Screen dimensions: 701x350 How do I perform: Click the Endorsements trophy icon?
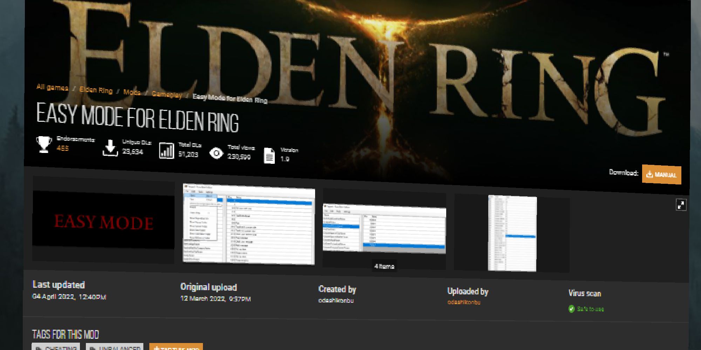[x=43, y=144]
